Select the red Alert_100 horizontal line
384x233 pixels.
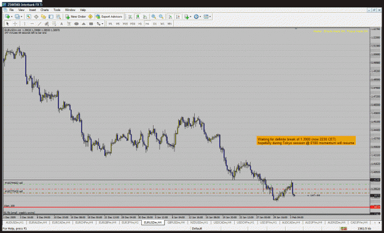click(186, 207)
